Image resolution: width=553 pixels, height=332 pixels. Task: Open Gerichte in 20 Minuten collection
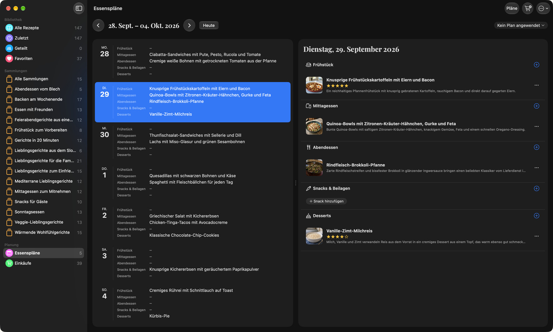[x=44, y=140]
